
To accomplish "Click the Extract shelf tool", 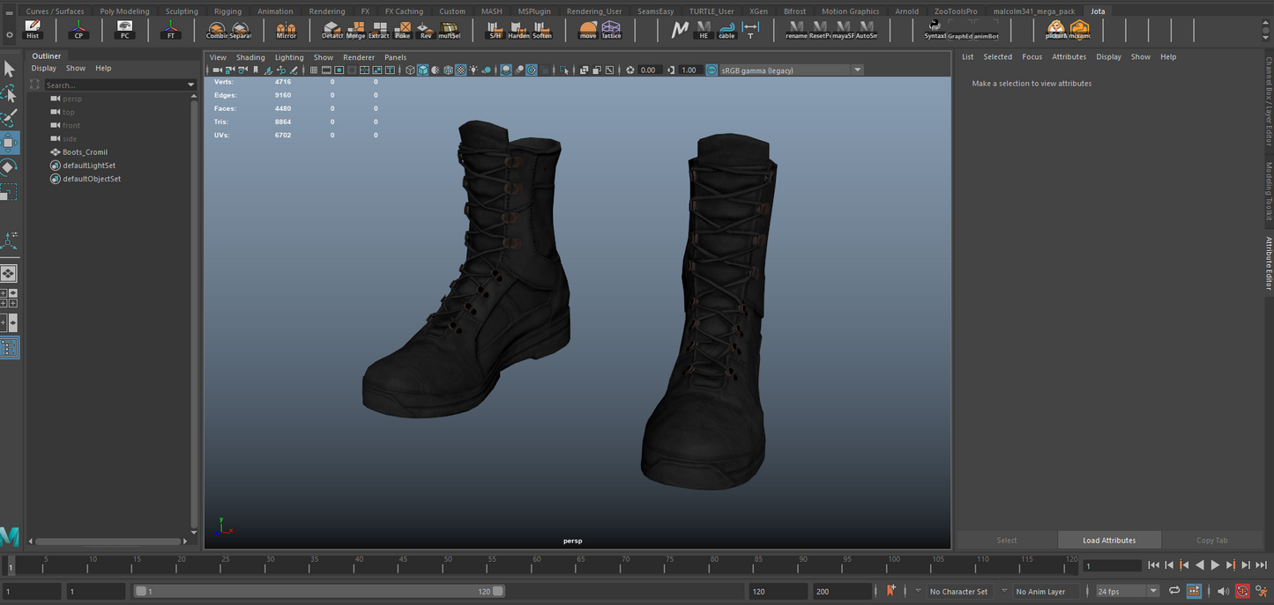I will (379, 30).
